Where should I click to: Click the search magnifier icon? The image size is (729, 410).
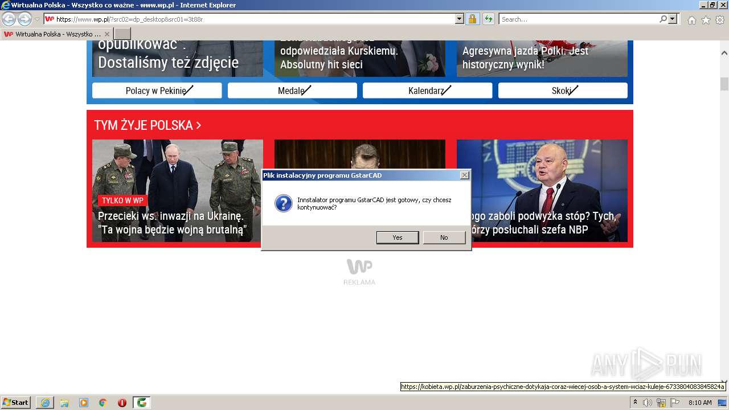pyautogui.click(x=663, y=19)
